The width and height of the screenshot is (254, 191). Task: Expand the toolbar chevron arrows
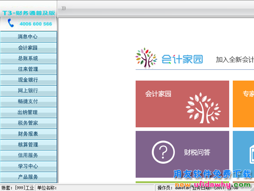tap(64, 8)
